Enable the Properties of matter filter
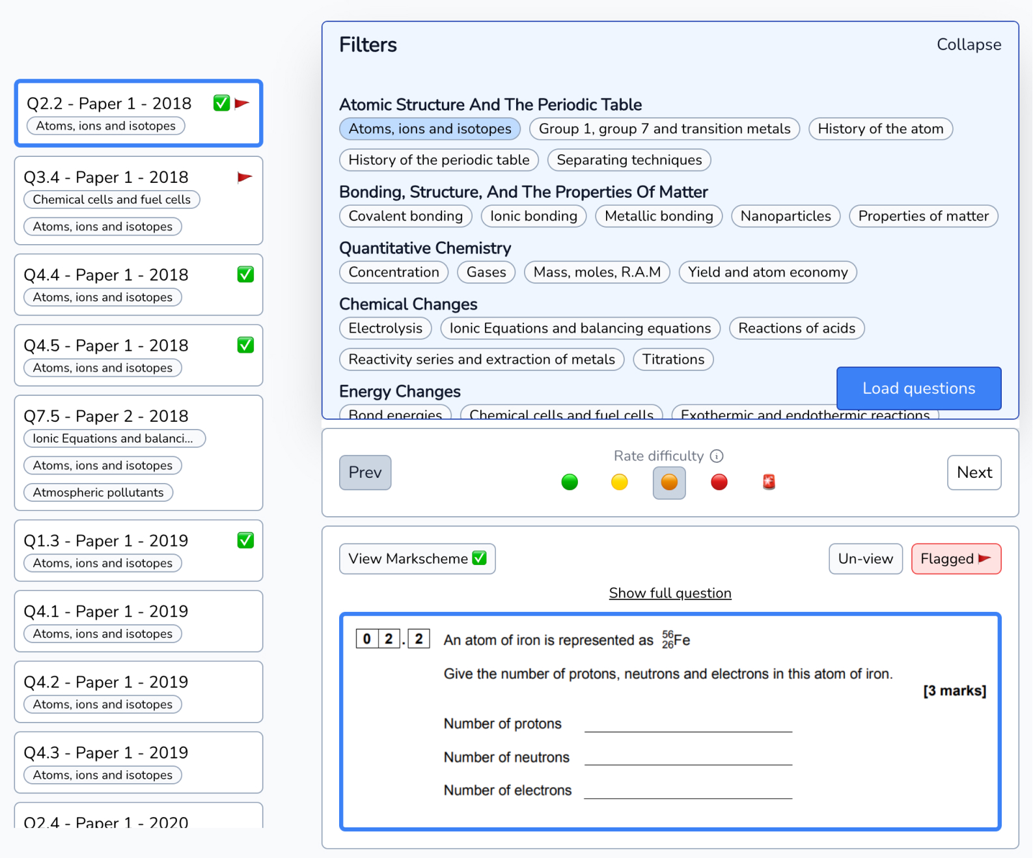1033x858 pixels. tap(923, 216)
